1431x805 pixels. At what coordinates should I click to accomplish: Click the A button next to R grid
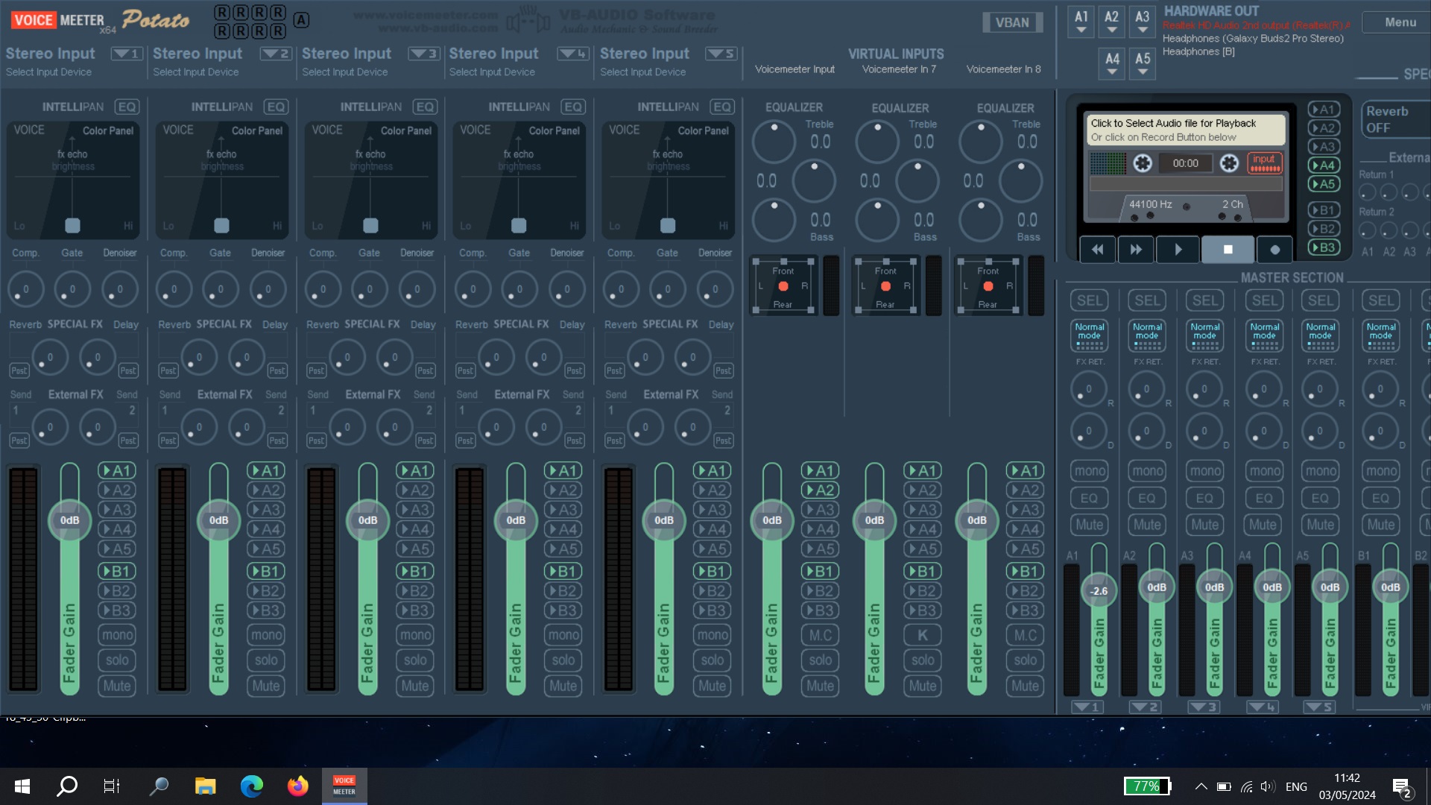click(x=301, y=20)
